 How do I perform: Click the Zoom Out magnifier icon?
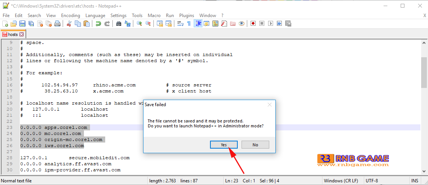click(148, 24)
